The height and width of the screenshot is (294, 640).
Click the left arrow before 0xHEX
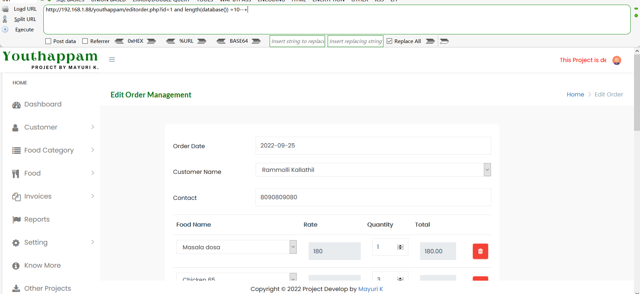[x=119, y=41]
